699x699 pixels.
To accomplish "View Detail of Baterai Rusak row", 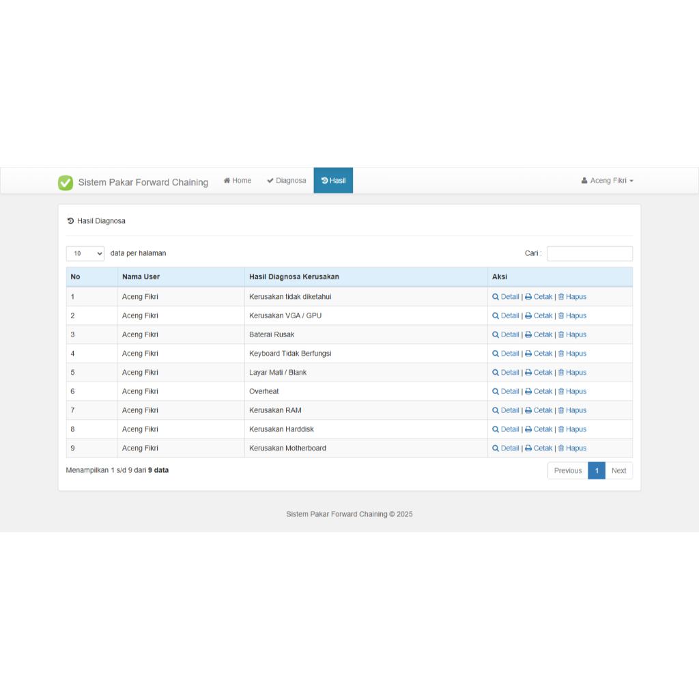I will [x=506, y=334].
